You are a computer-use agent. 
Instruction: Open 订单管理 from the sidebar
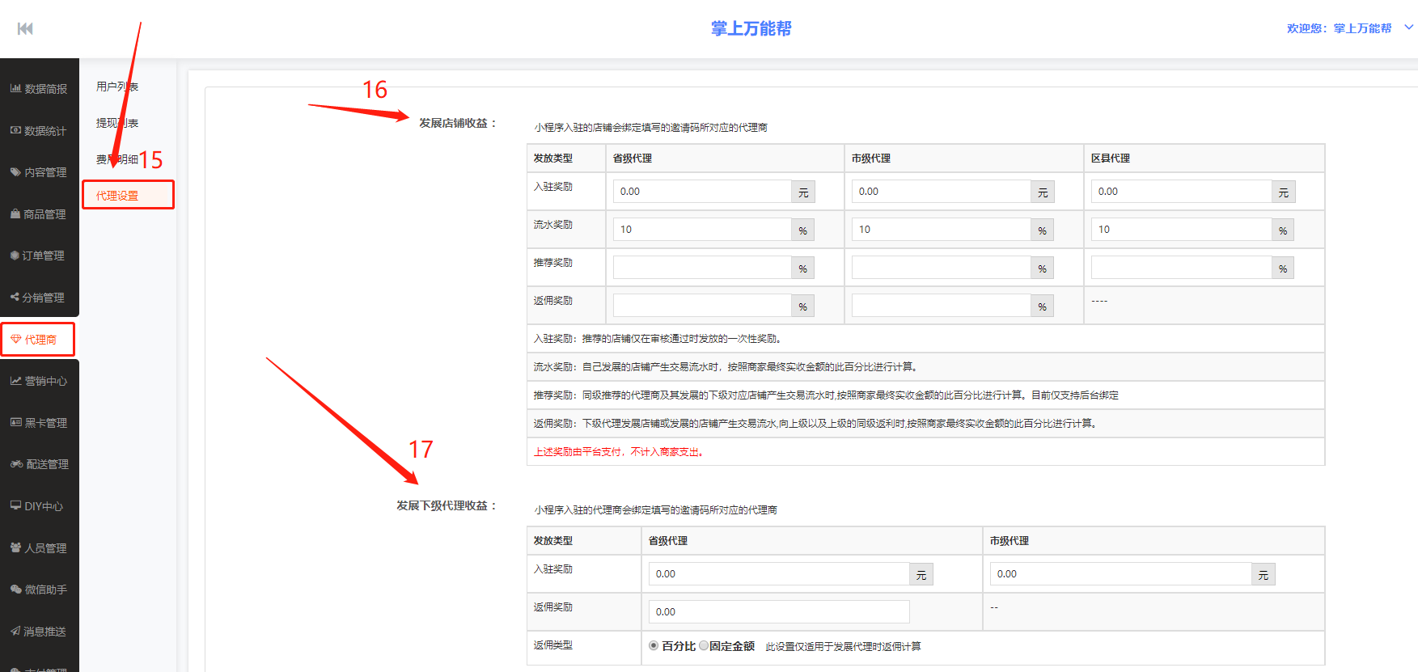39,256
